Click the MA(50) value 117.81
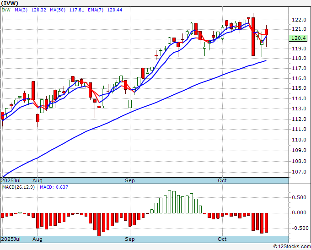 pos(76,10)
